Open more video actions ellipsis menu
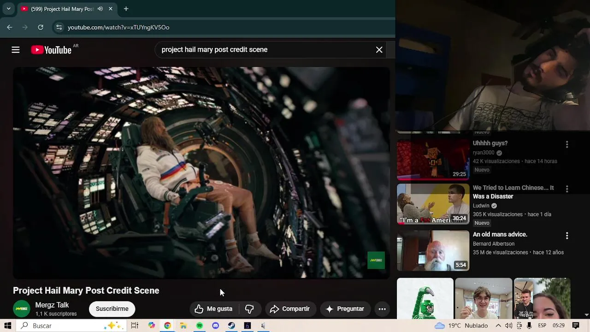Viewport: 590px width, 332px height. click(x=382, y=309)
